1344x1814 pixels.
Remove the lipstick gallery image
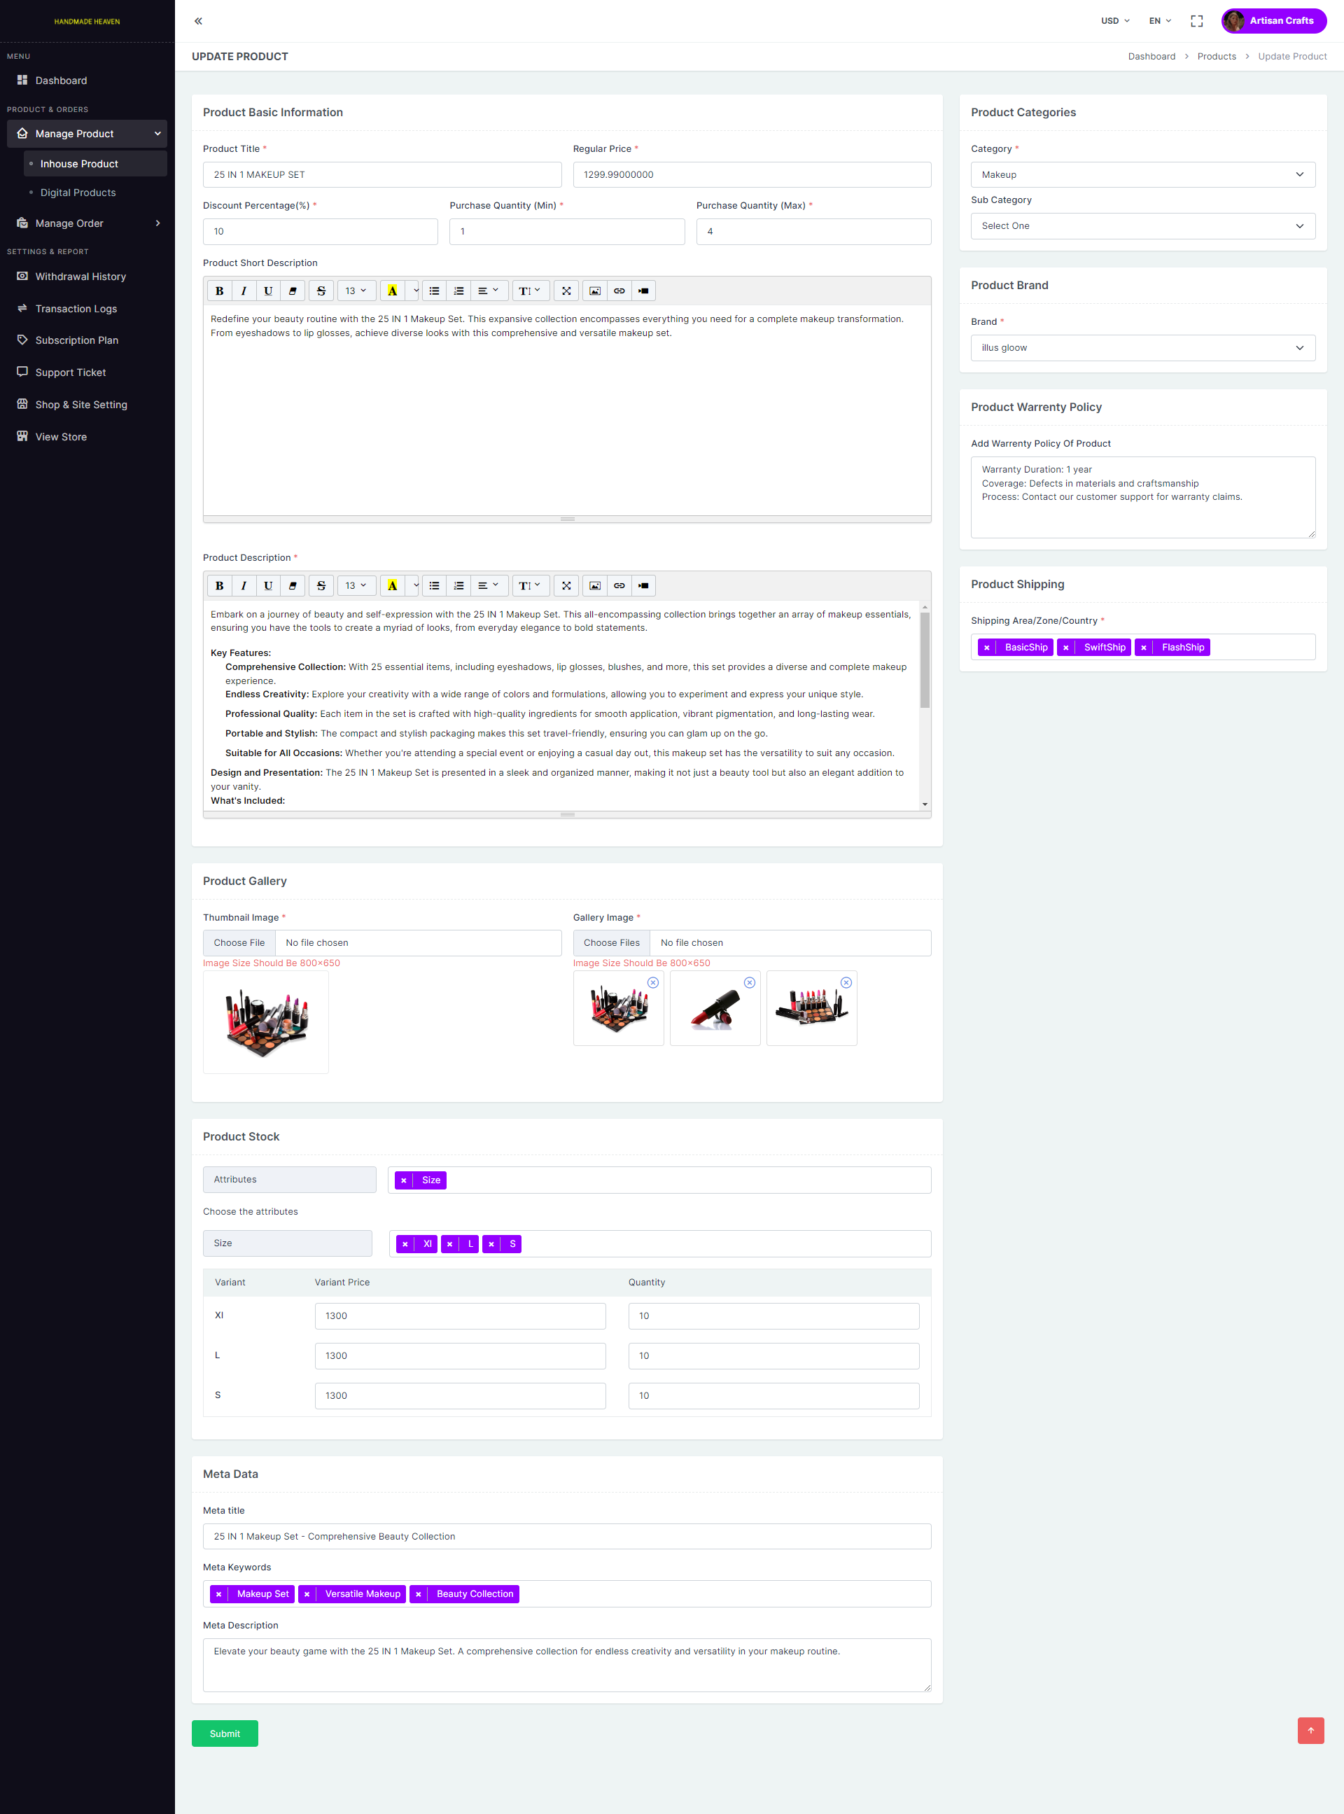749,983
